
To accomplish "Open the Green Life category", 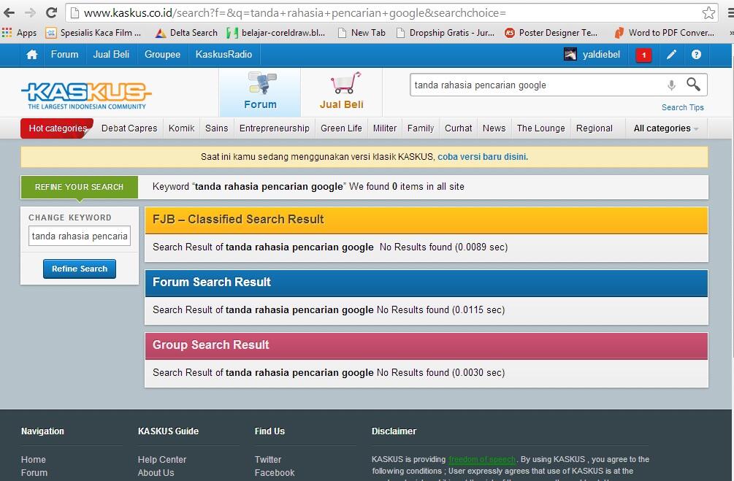I will pos(341,128).
